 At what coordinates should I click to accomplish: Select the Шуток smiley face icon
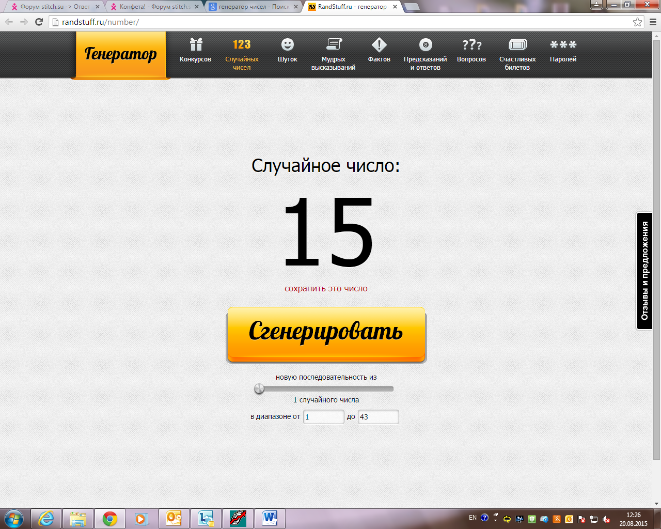287,45
